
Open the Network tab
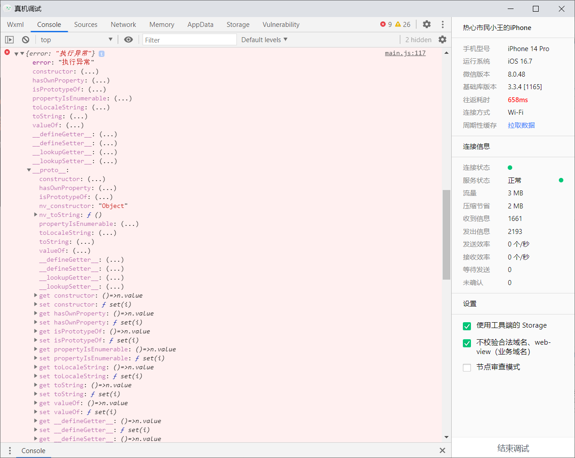[x=123, y=25]
